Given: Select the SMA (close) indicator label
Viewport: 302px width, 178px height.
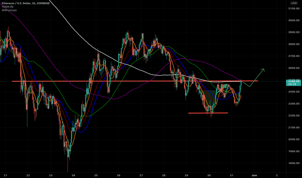Looking at the screenshot, I should coord(9,10).
